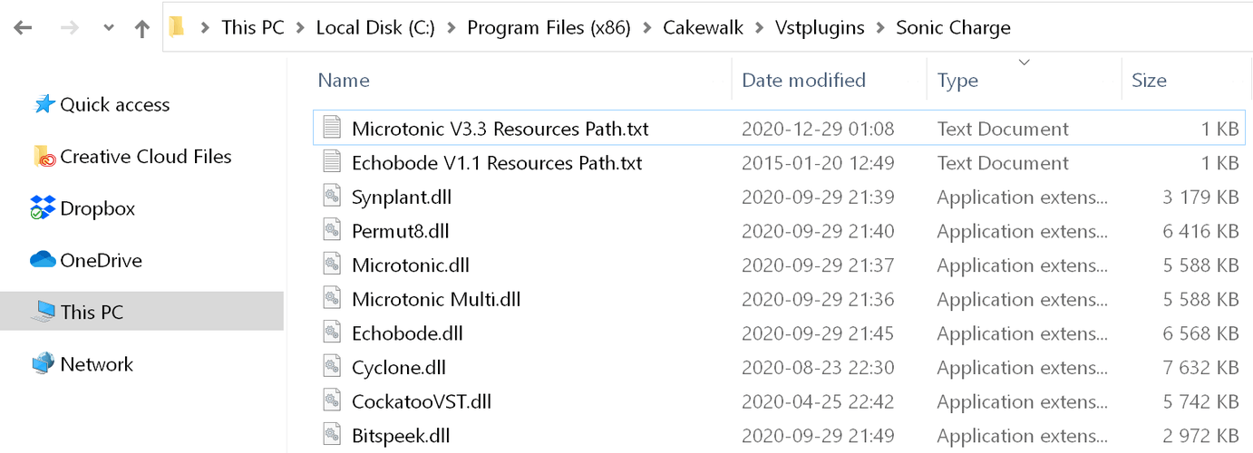The image size is (1253, 453).
Task: Select OneDrive cloud icon in navigation pane
Action: (44, 261)
